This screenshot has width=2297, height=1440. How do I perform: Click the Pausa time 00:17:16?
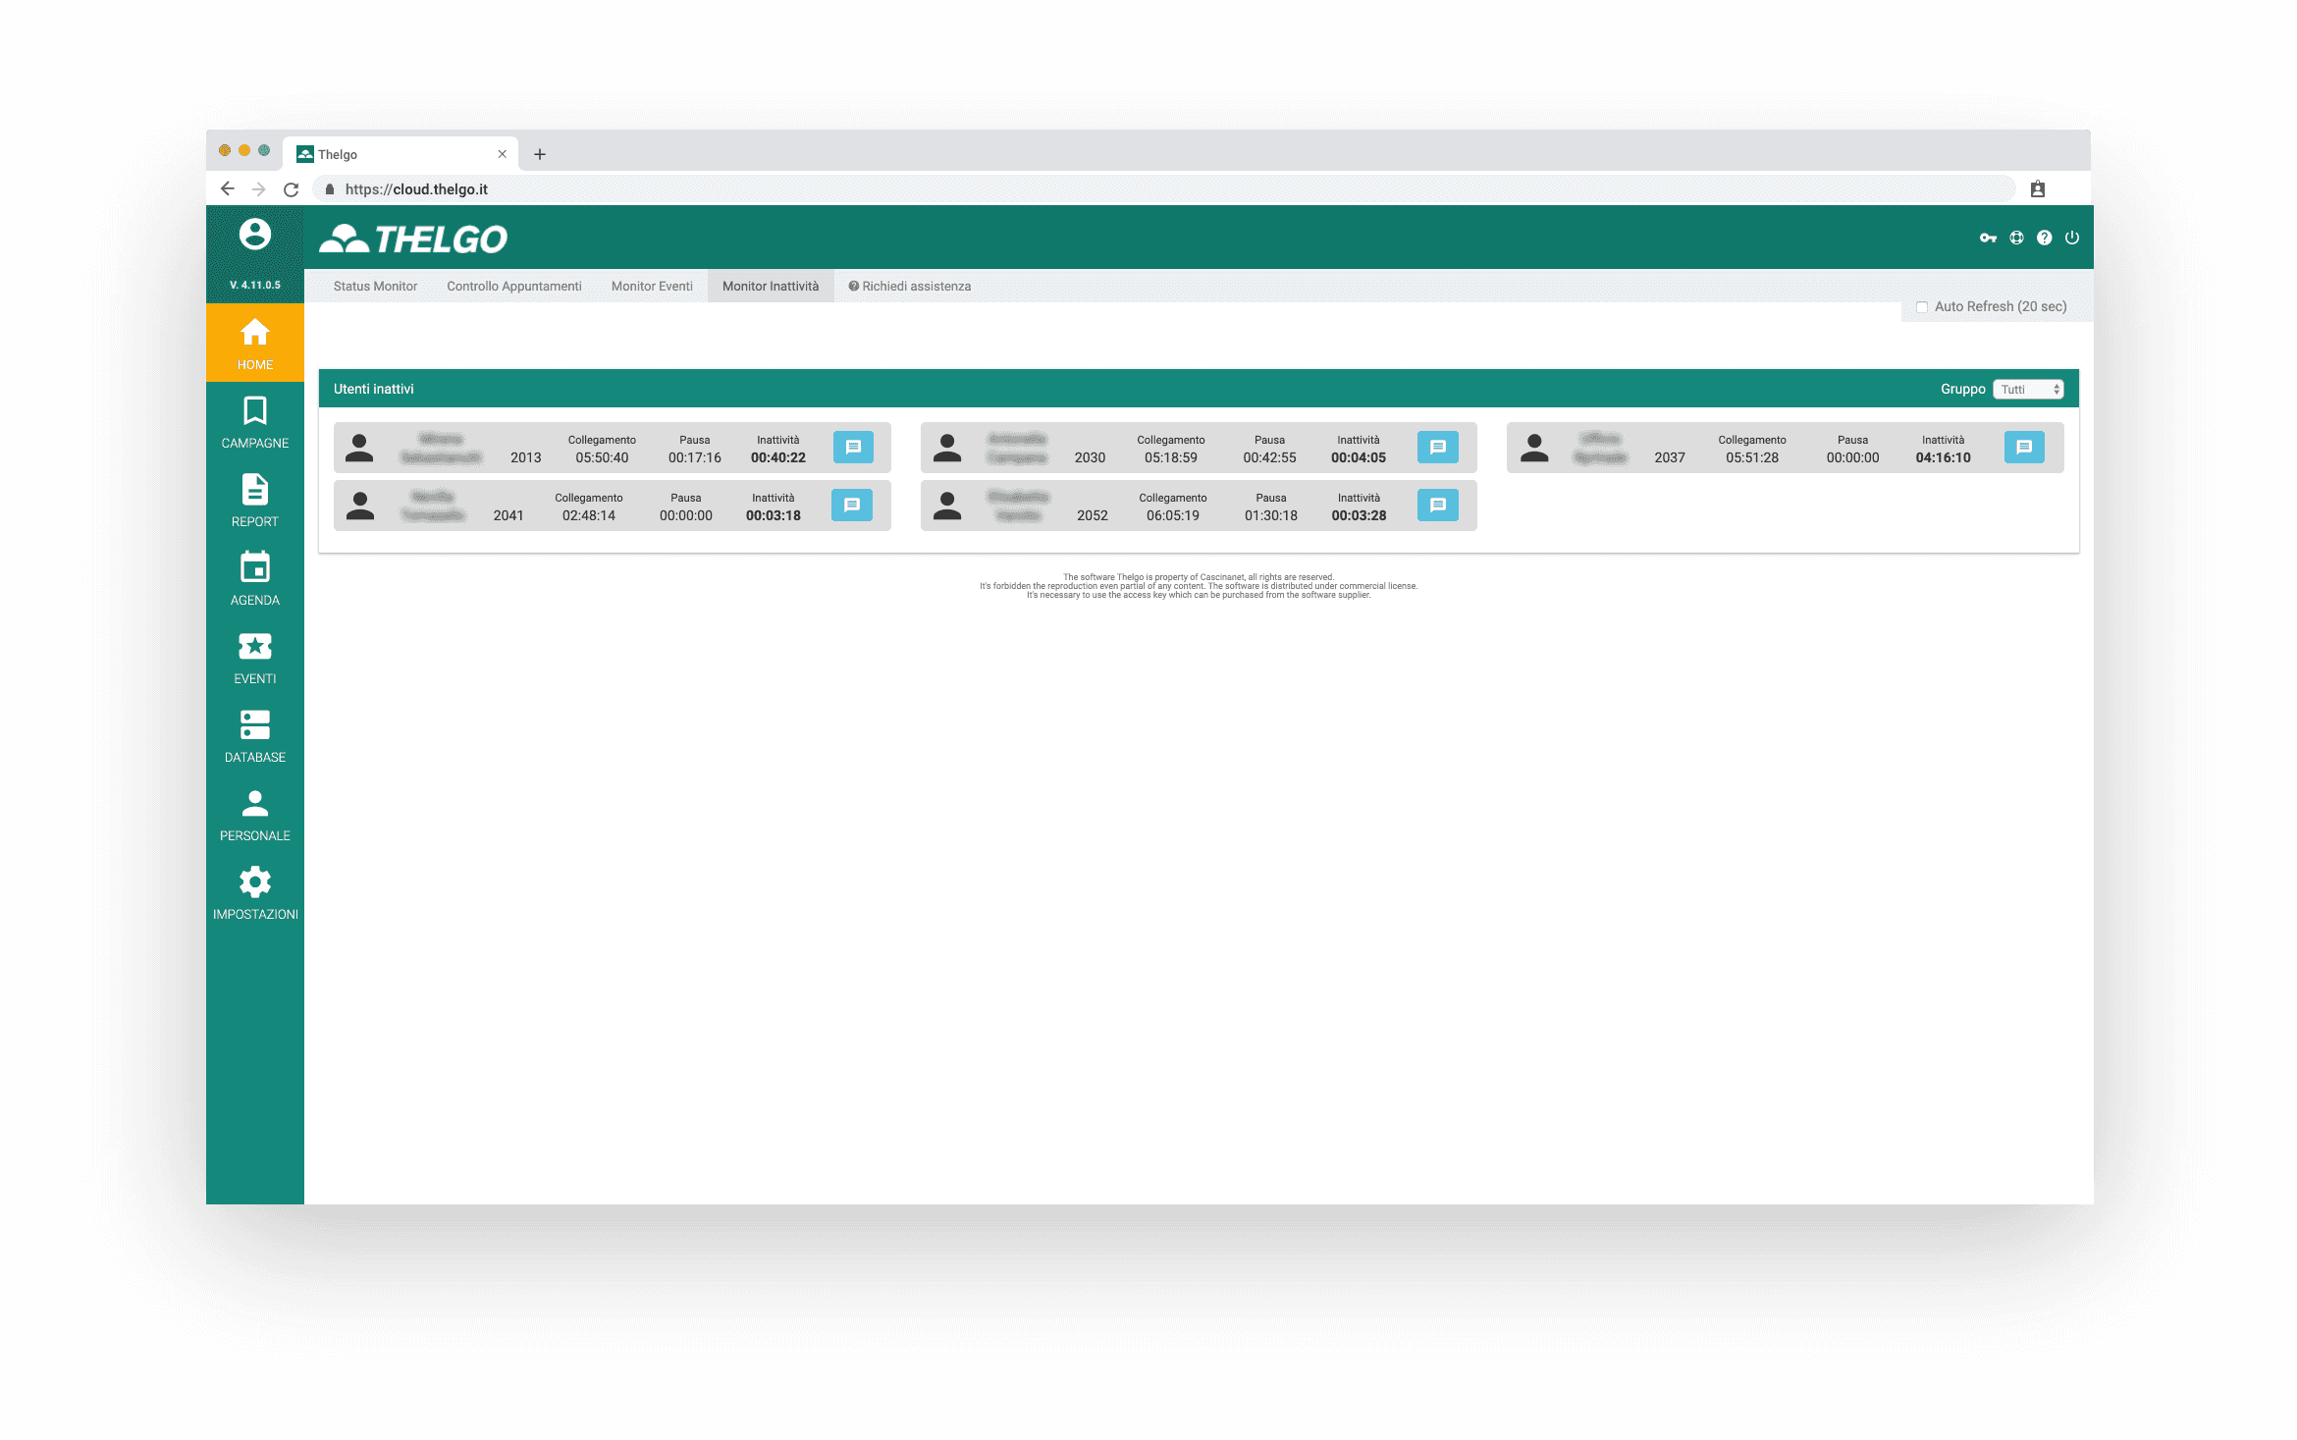[x=695, y=457]
